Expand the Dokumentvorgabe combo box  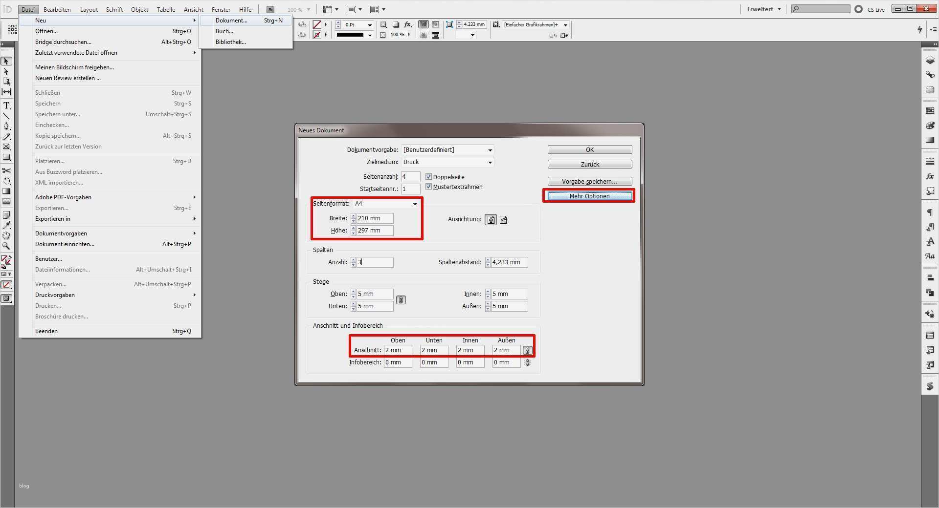pyautogui.click(x=490, y=150)
